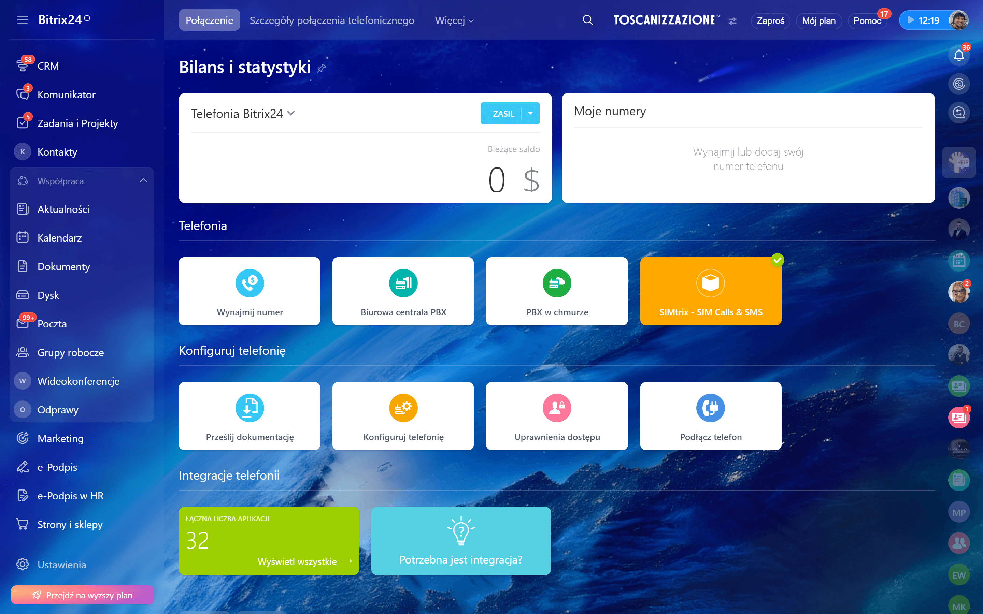This screenshot has height=614, width=983.
Task: Click Prześlij dokumentację download icon
Action: [x=250, y=408]
